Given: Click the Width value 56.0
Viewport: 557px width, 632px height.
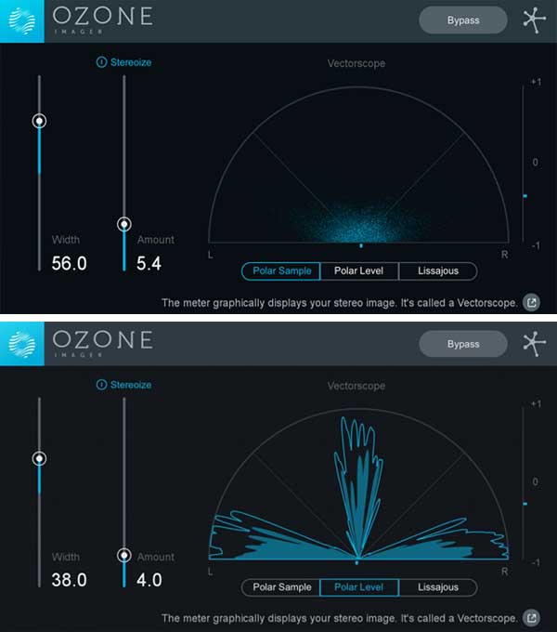Looking at the screenshot, I should (70, 264).
